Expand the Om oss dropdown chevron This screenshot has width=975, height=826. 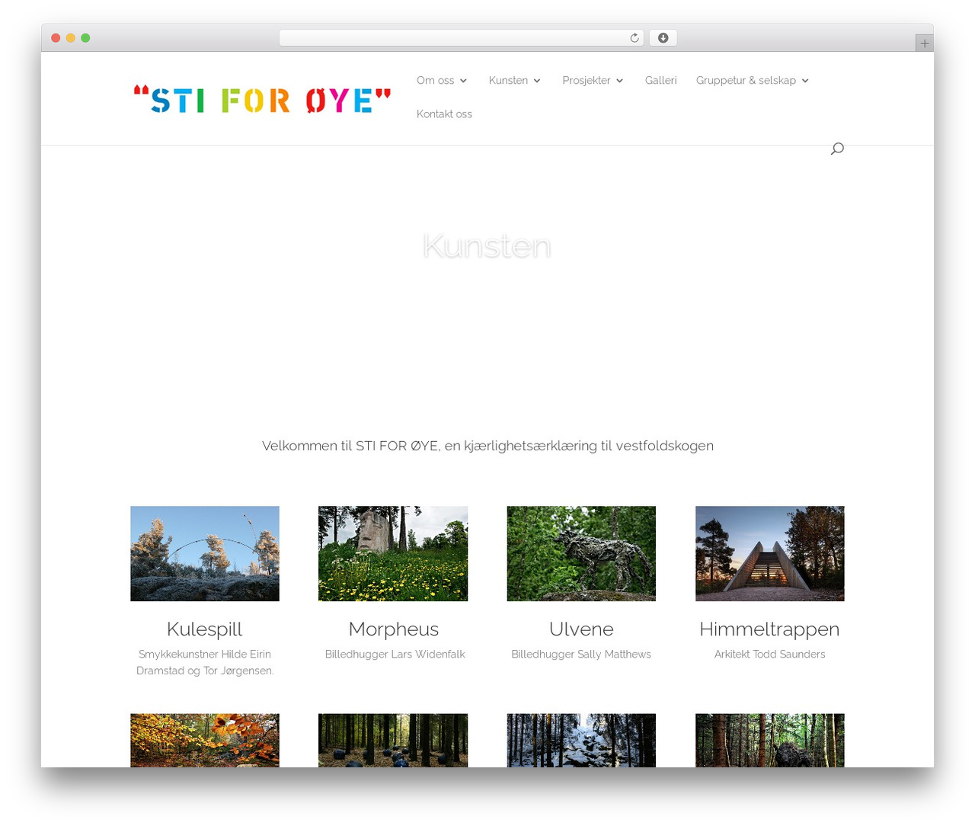coord(463,81)
